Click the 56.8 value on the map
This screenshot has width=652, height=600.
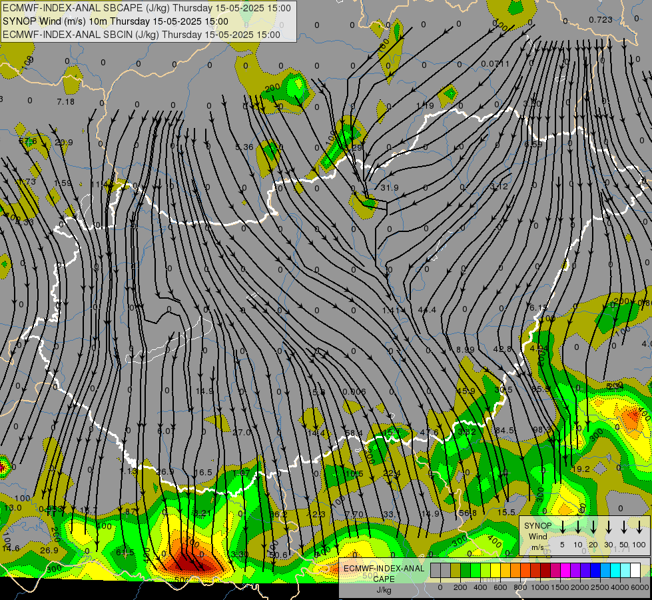[468, 513]
